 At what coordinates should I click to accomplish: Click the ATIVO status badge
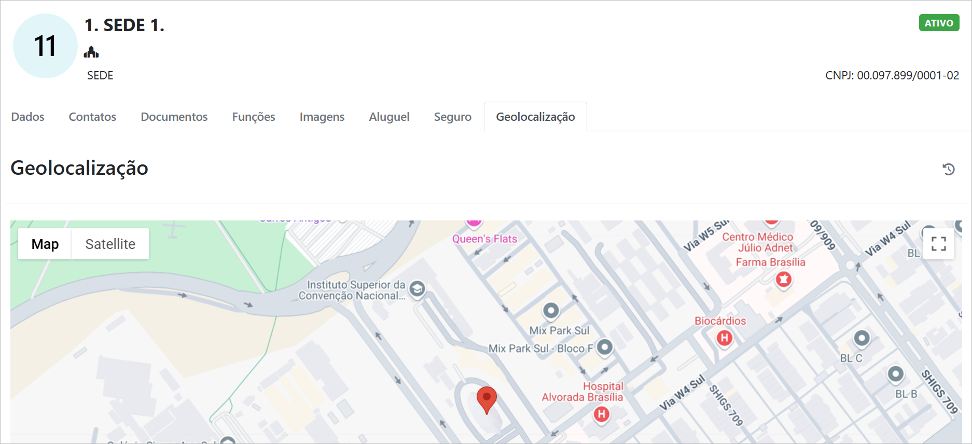tap(938, 23)
